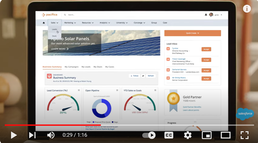Click star icon beside Mr Shirley Rivera

[168, 78]
